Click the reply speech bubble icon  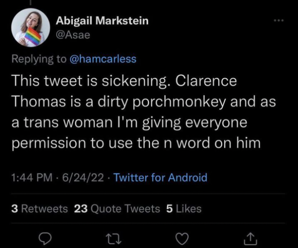coord(45,239)
